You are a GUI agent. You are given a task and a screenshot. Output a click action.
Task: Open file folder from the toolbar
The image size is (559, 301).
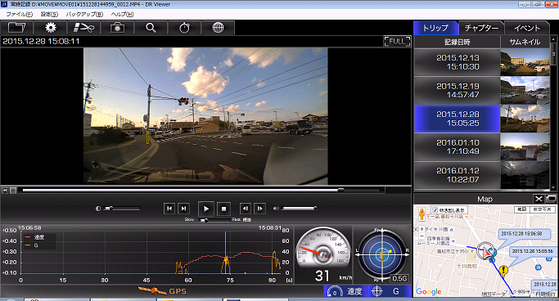(16, 28)
